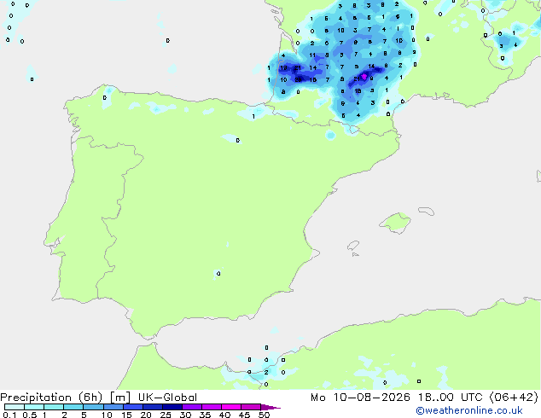The width and height of the screenshot is (541, 418).
Task: Click the legend label '0.1'
Action: [9, 415]
